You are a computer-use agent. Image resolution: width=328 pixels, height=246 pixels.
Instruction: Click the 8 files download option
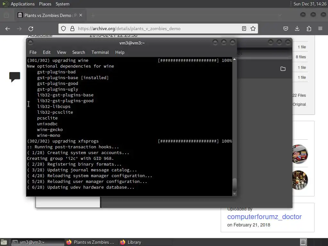point(301,57)
